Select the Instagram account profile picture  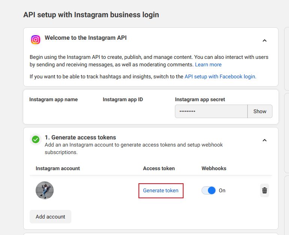(x=45, y=190)
